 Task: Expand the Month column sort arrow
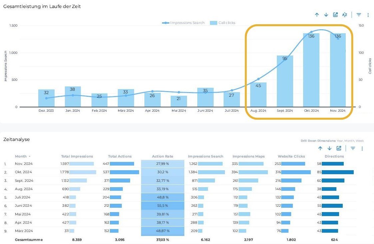tap(29, 157)
